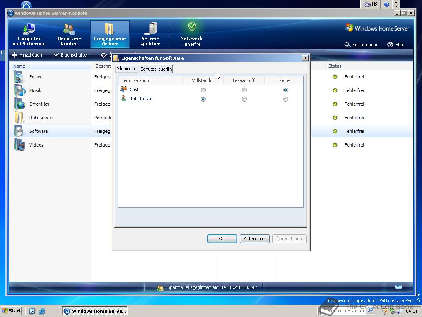Click the storage balance status bar icon
Screen dimensions: 422x317
click(160, 288)
